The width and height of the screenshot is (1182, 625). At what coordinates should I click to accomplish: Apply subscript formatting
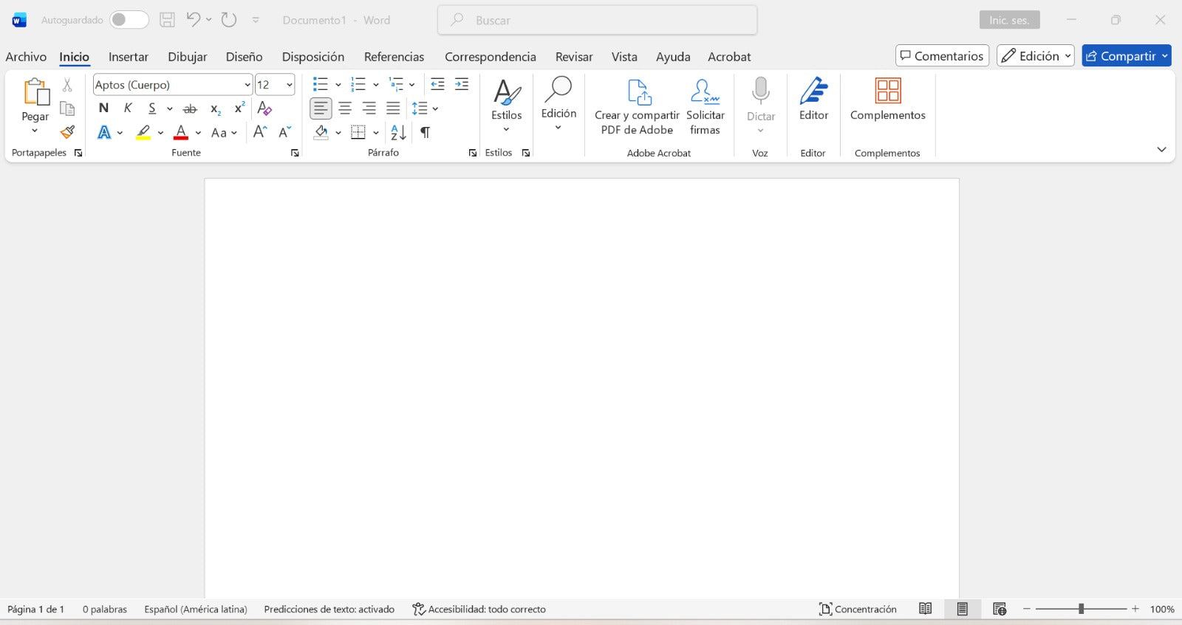click(215, 109)
